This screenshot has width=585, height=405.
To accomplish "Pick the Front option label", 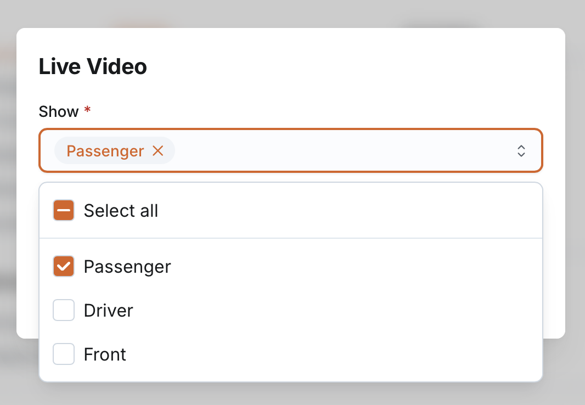I will click(x=105, y=355).
